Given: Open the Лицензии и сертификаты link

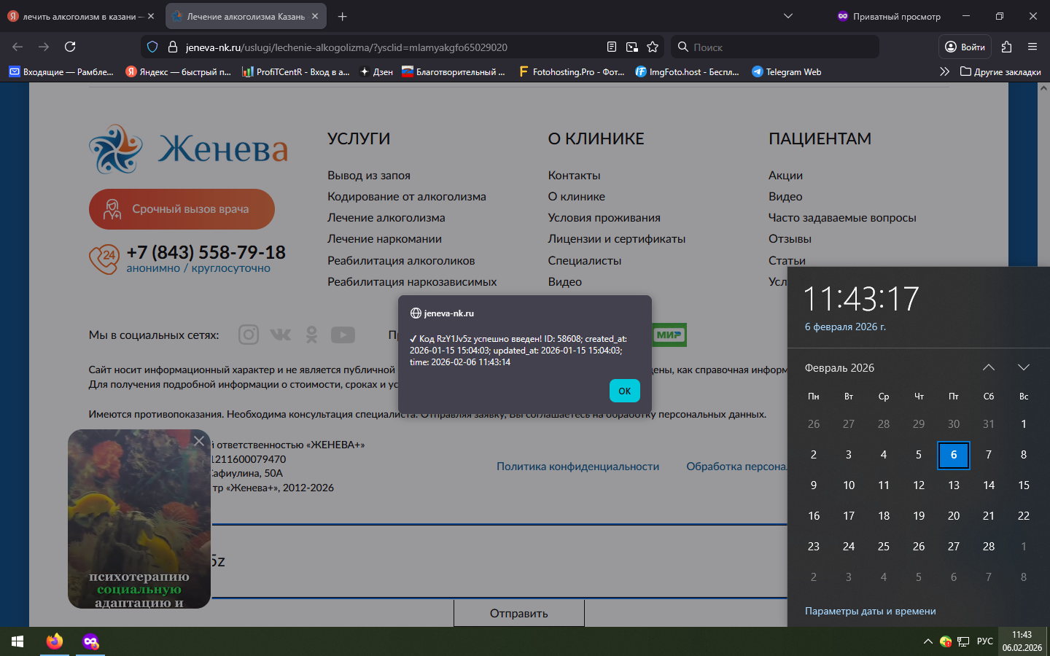Looking at the screenshot, I should click(x=616, y=239).
